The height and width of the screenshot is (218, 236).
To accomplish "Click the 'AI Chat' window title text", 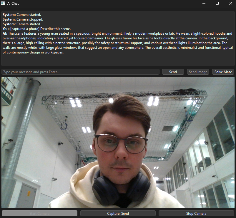I will pyautogui.click(x=13, y=4).
